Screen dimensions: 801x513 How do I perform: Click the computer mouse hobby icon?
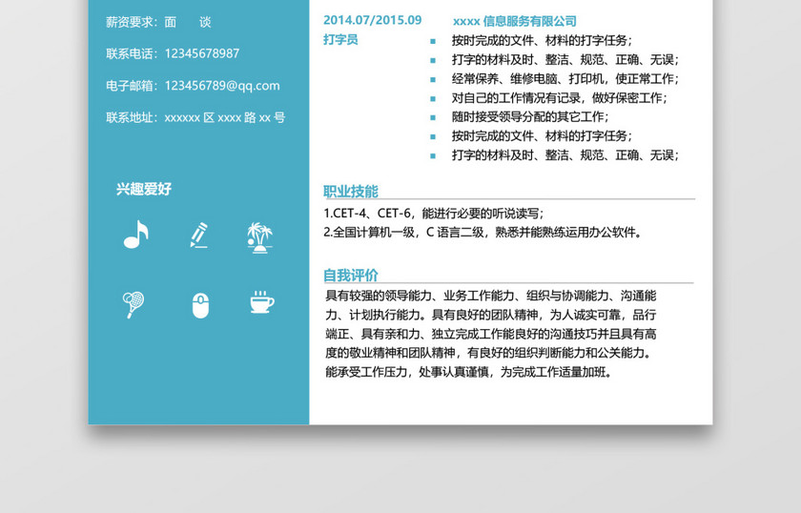pos(200,305)
